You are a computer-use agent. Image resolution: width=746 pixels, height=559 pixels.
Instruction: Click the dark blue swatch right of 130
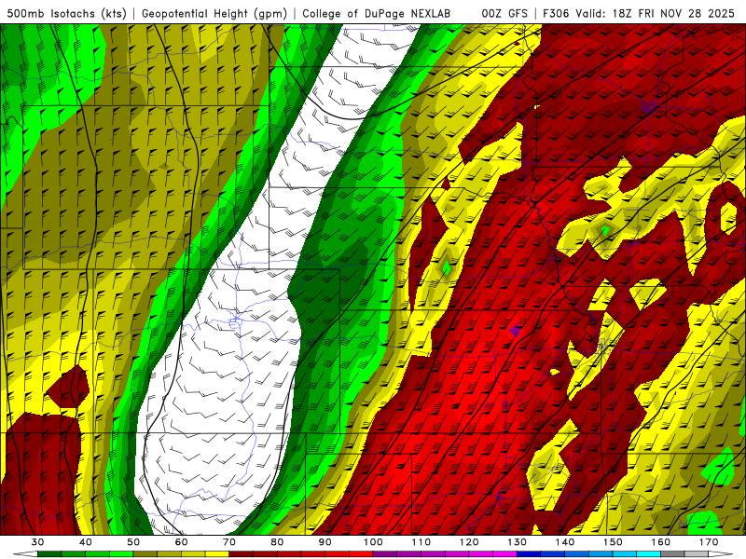point(529,554)
